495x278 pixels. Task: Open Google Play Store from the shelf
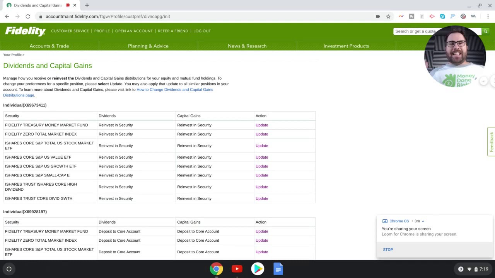click(x=258, y=269)
